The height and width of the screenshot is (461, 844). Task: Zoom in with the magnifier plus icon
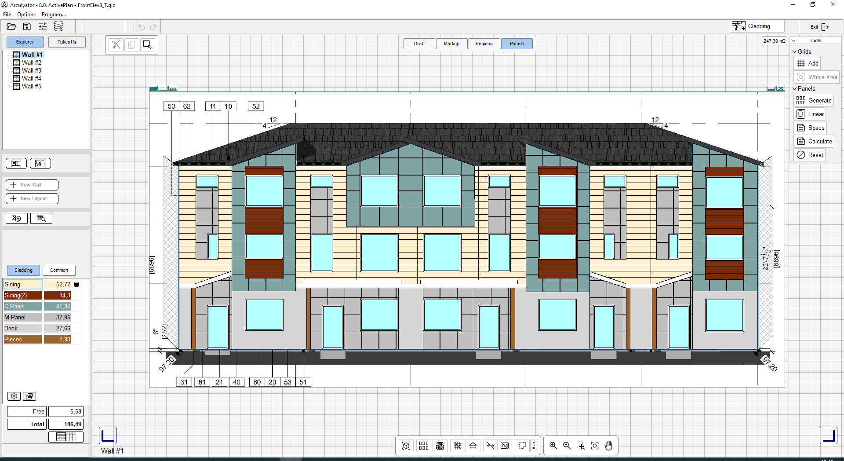click(x=553, y=446)
